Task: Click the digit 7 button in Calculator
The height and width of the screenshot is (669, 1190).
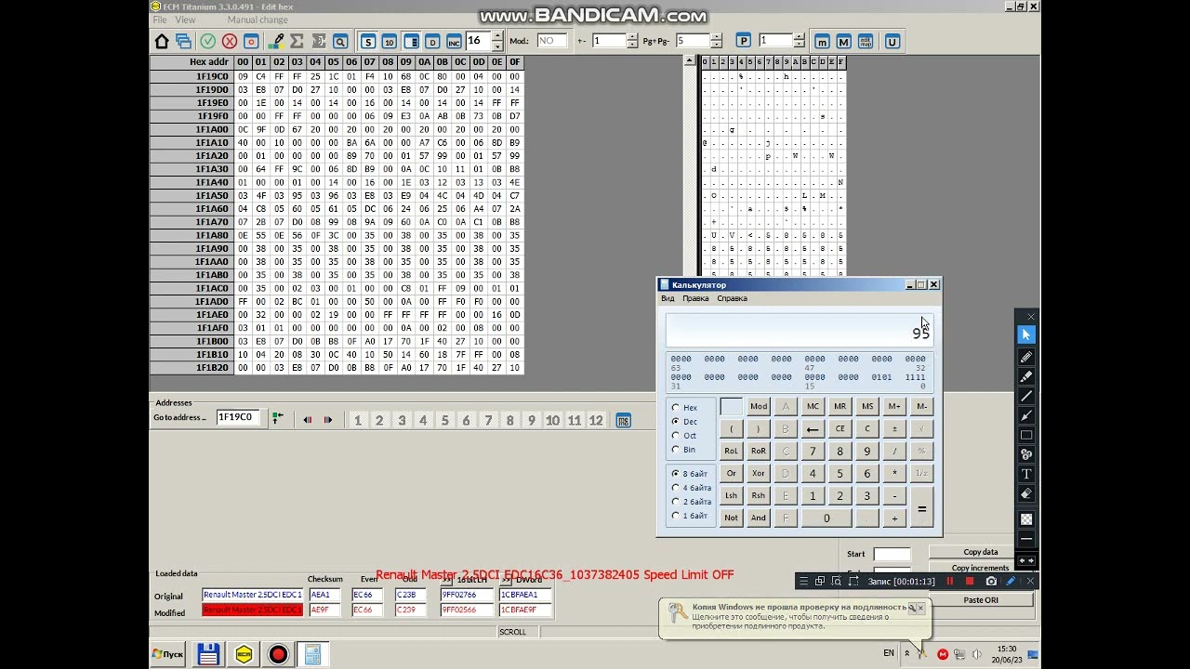Action: [813, 451]
